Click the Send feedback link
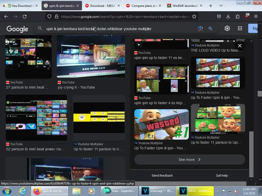This screenshot has width=262, height=196. [x=162, y=175]
